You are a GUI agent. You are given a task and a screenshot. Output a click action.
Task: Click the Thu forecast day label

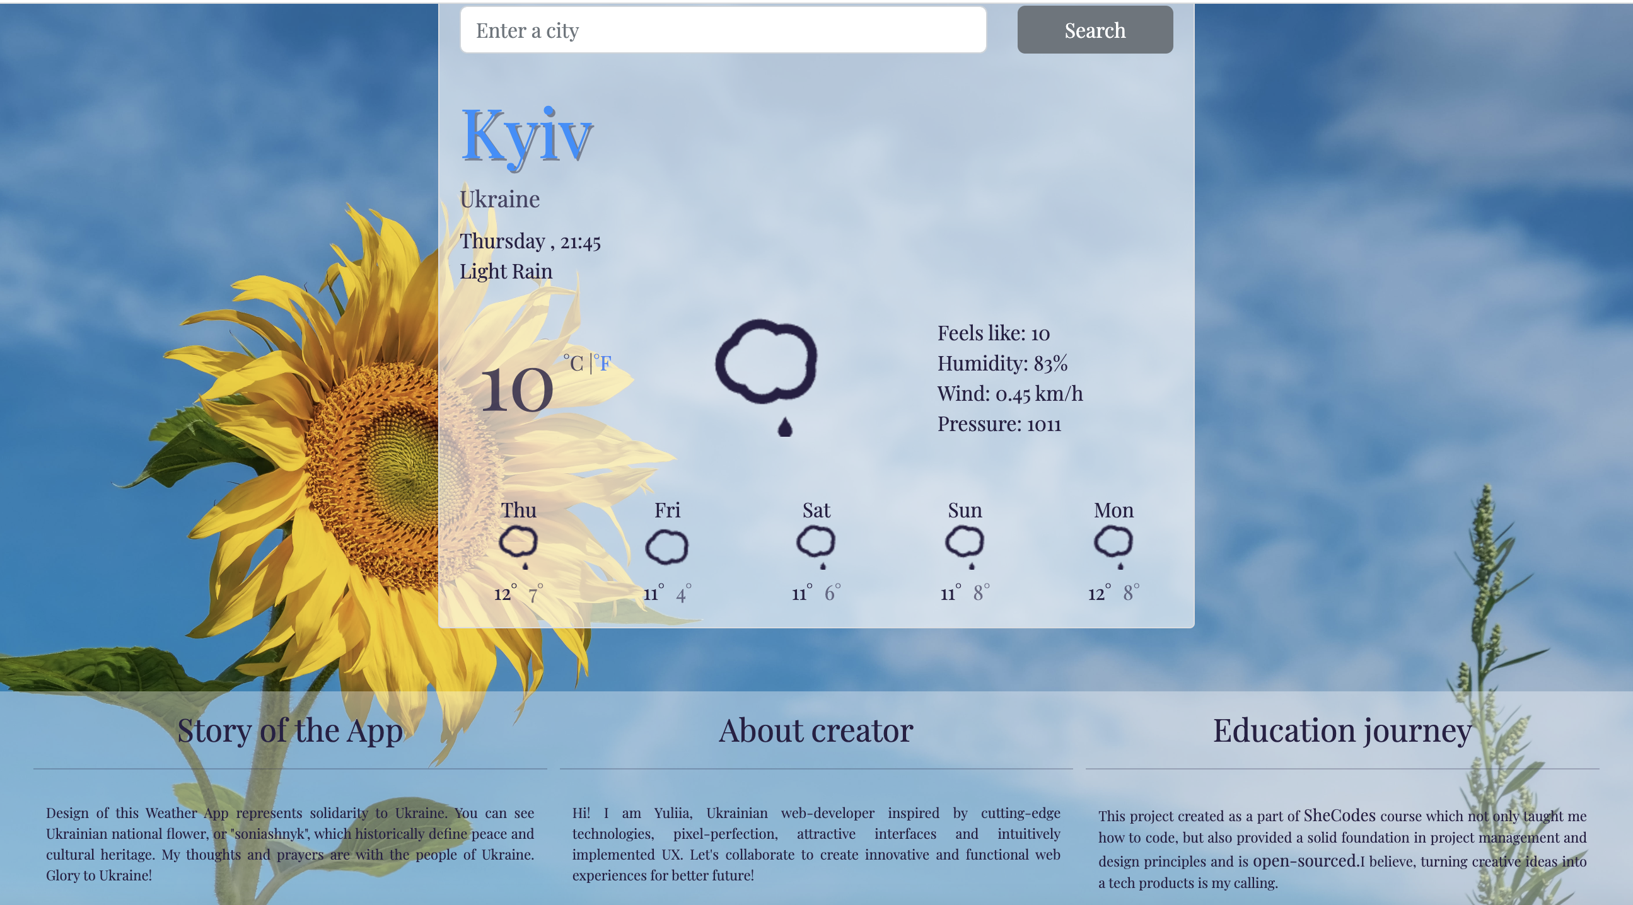pos(518,510)
